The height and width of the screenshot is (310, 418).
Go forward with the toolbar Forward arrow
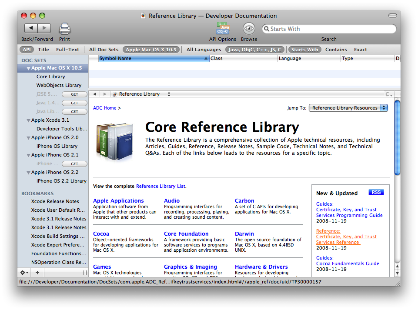tap(44, 28)
